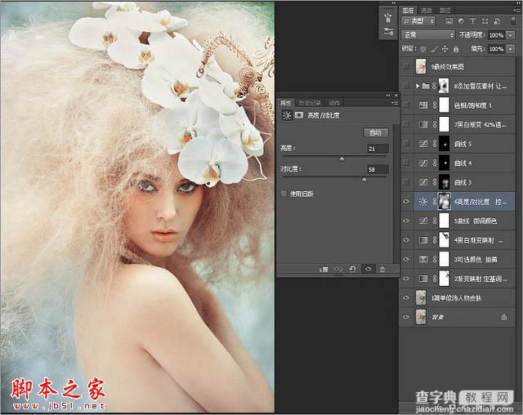
Task: Collapse the Properties panel with double arrows
Action: [x=388, y=96]
